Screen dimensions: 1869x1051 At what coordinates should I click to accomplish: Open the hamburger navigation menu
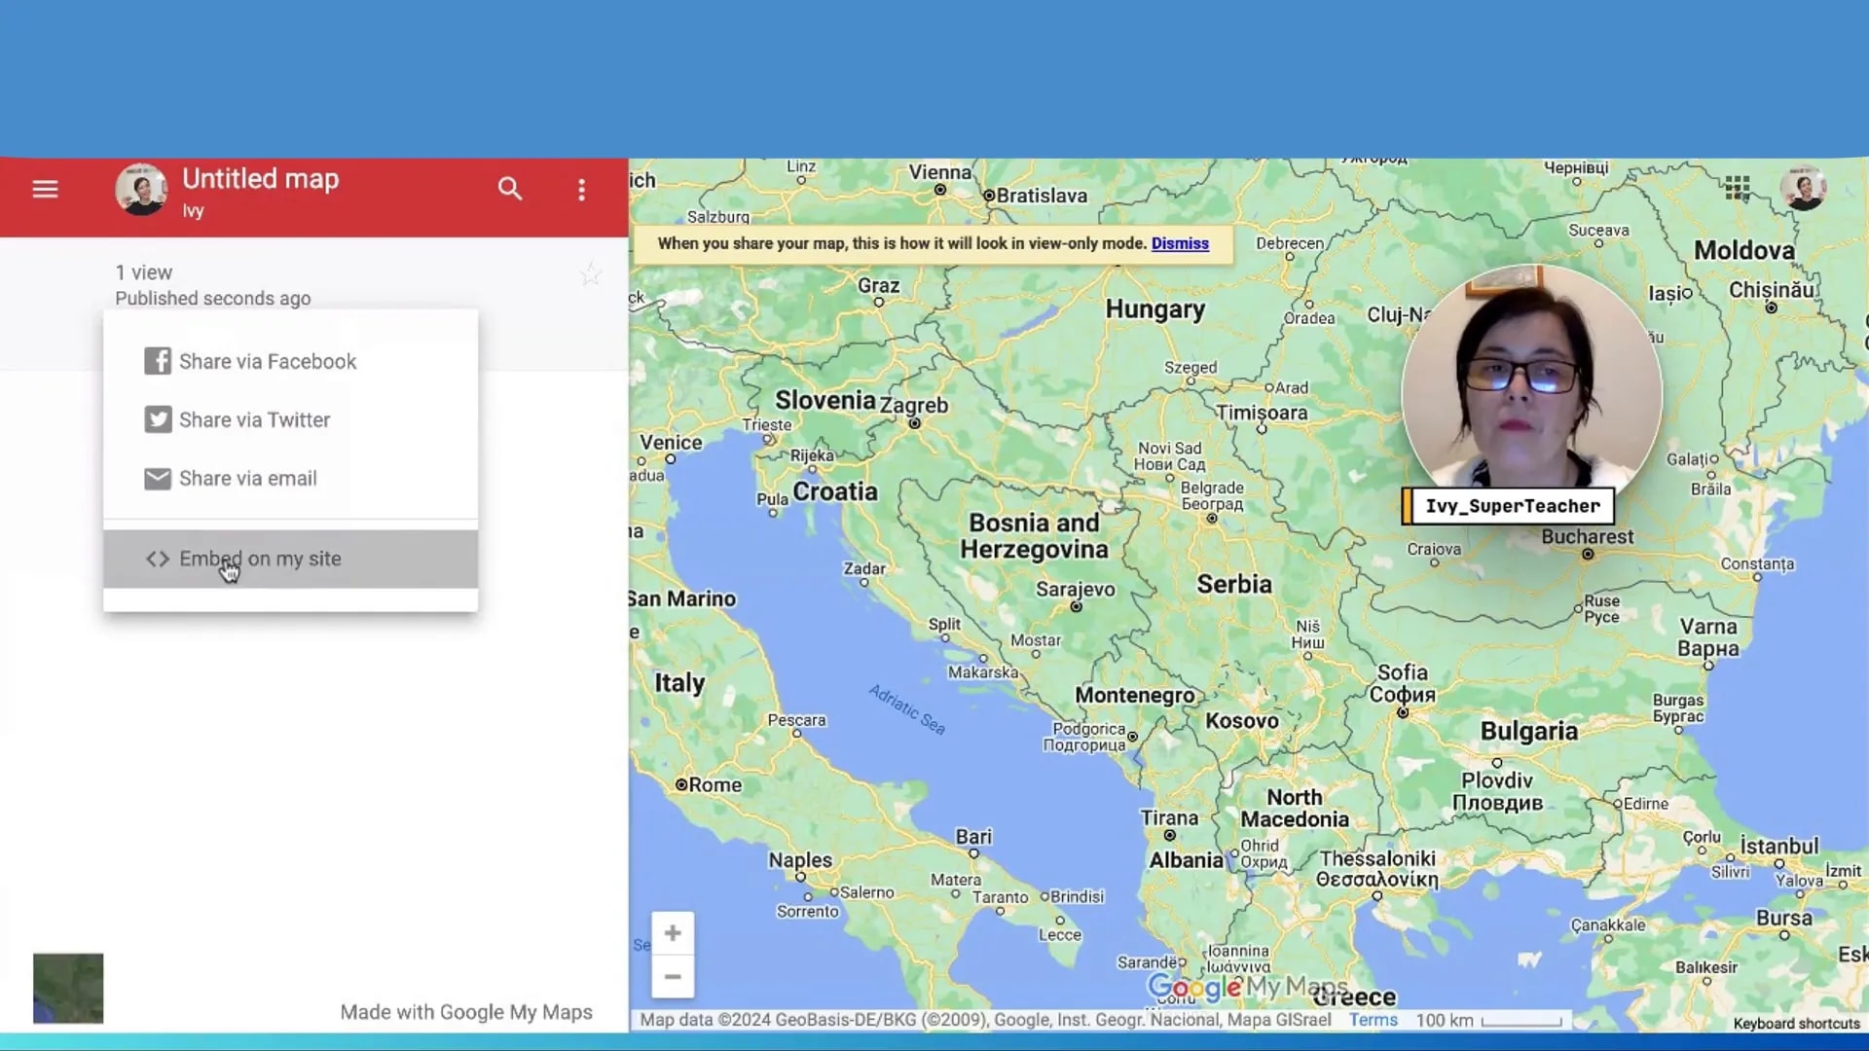coord(45,189)
